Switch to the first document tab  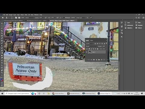pyautogui.click(x=14, y=21)
